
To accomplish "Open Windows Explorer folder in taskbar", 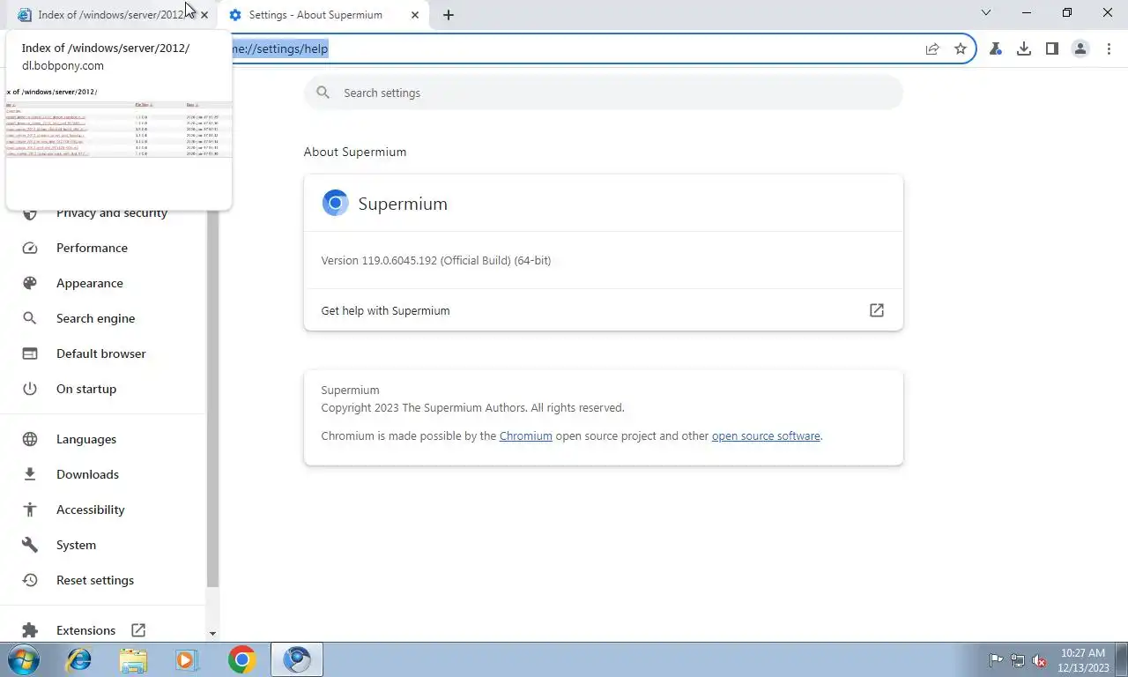I will coord(133,659).
